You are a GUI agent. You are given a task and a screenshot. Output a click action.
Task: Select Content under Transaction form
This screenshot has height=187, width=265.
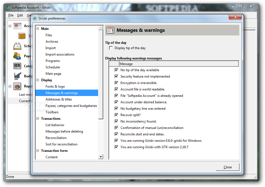click(51, 157)
